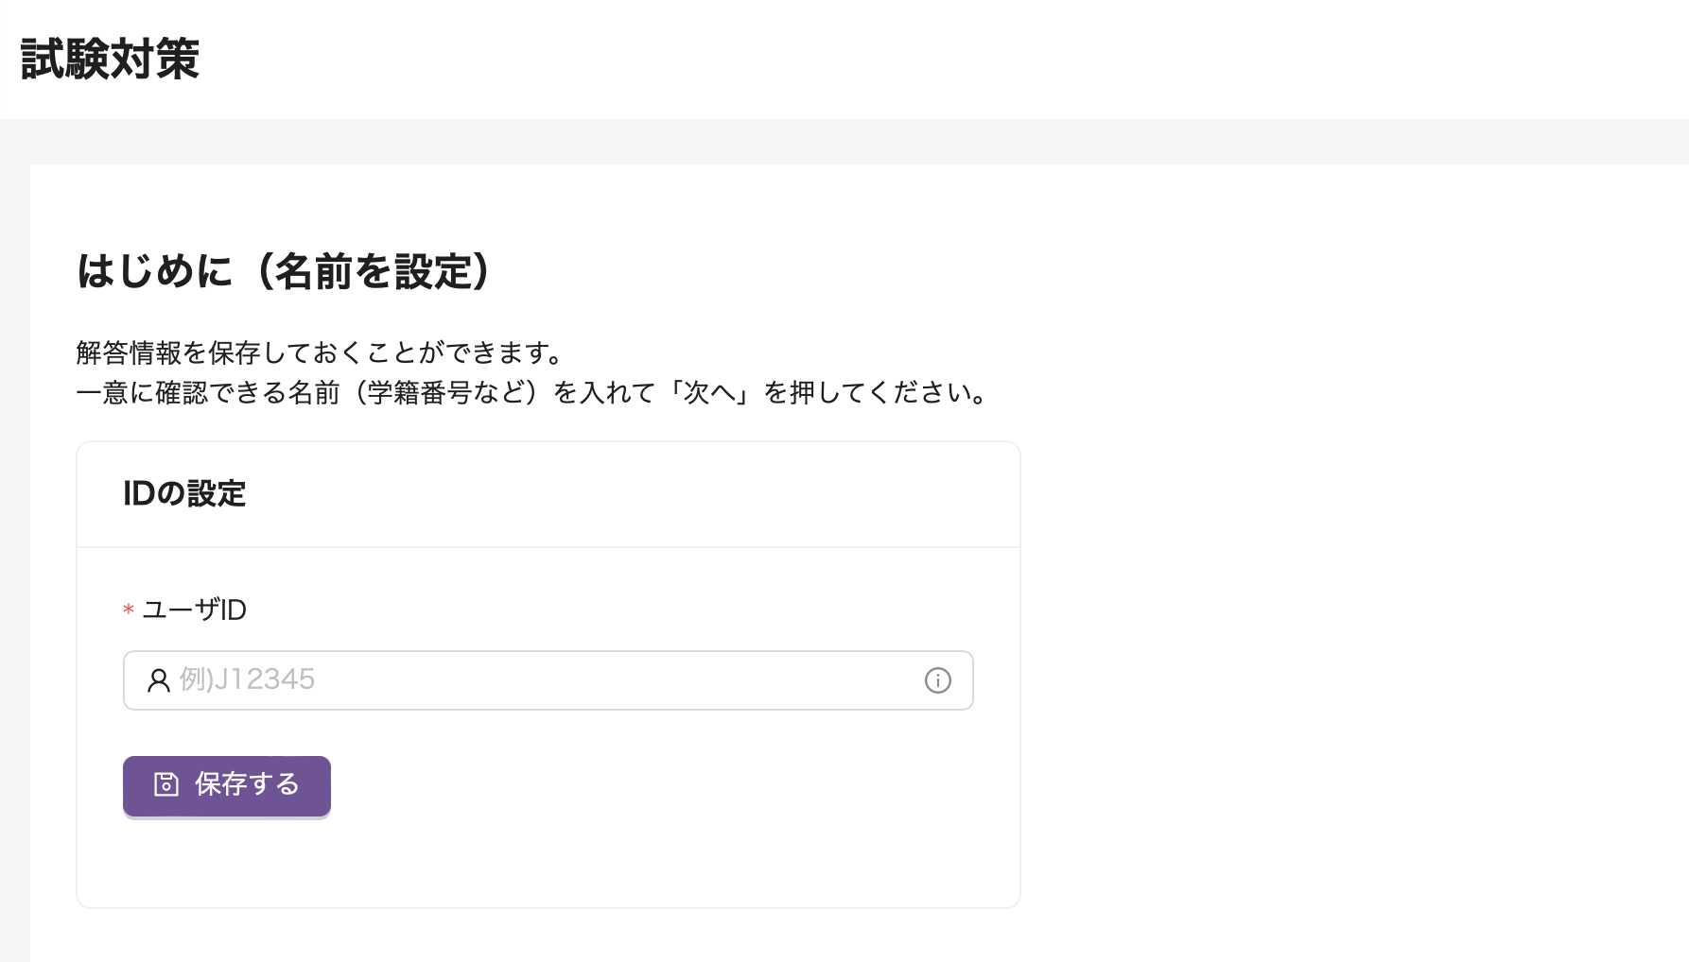The height and width of the screenshot is (962, 1689).
Task: Click the 解答情報を保存 description text
Action: click(x=319, y=353)
